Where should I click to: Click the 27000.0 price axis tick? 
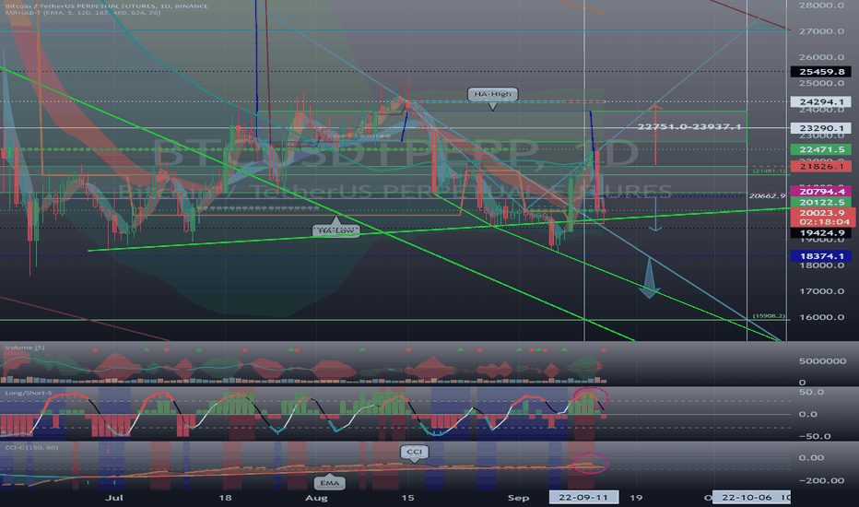(821, 31)
